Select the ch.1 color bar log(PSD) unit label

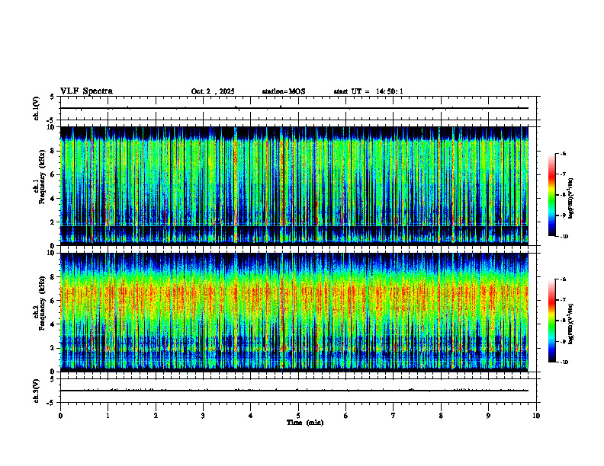[571, 198]
